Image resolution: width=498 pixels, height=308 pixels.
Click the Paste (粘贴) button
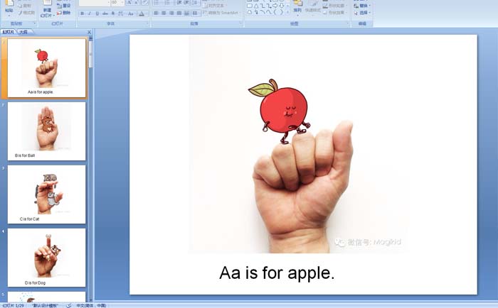[9, 8]
